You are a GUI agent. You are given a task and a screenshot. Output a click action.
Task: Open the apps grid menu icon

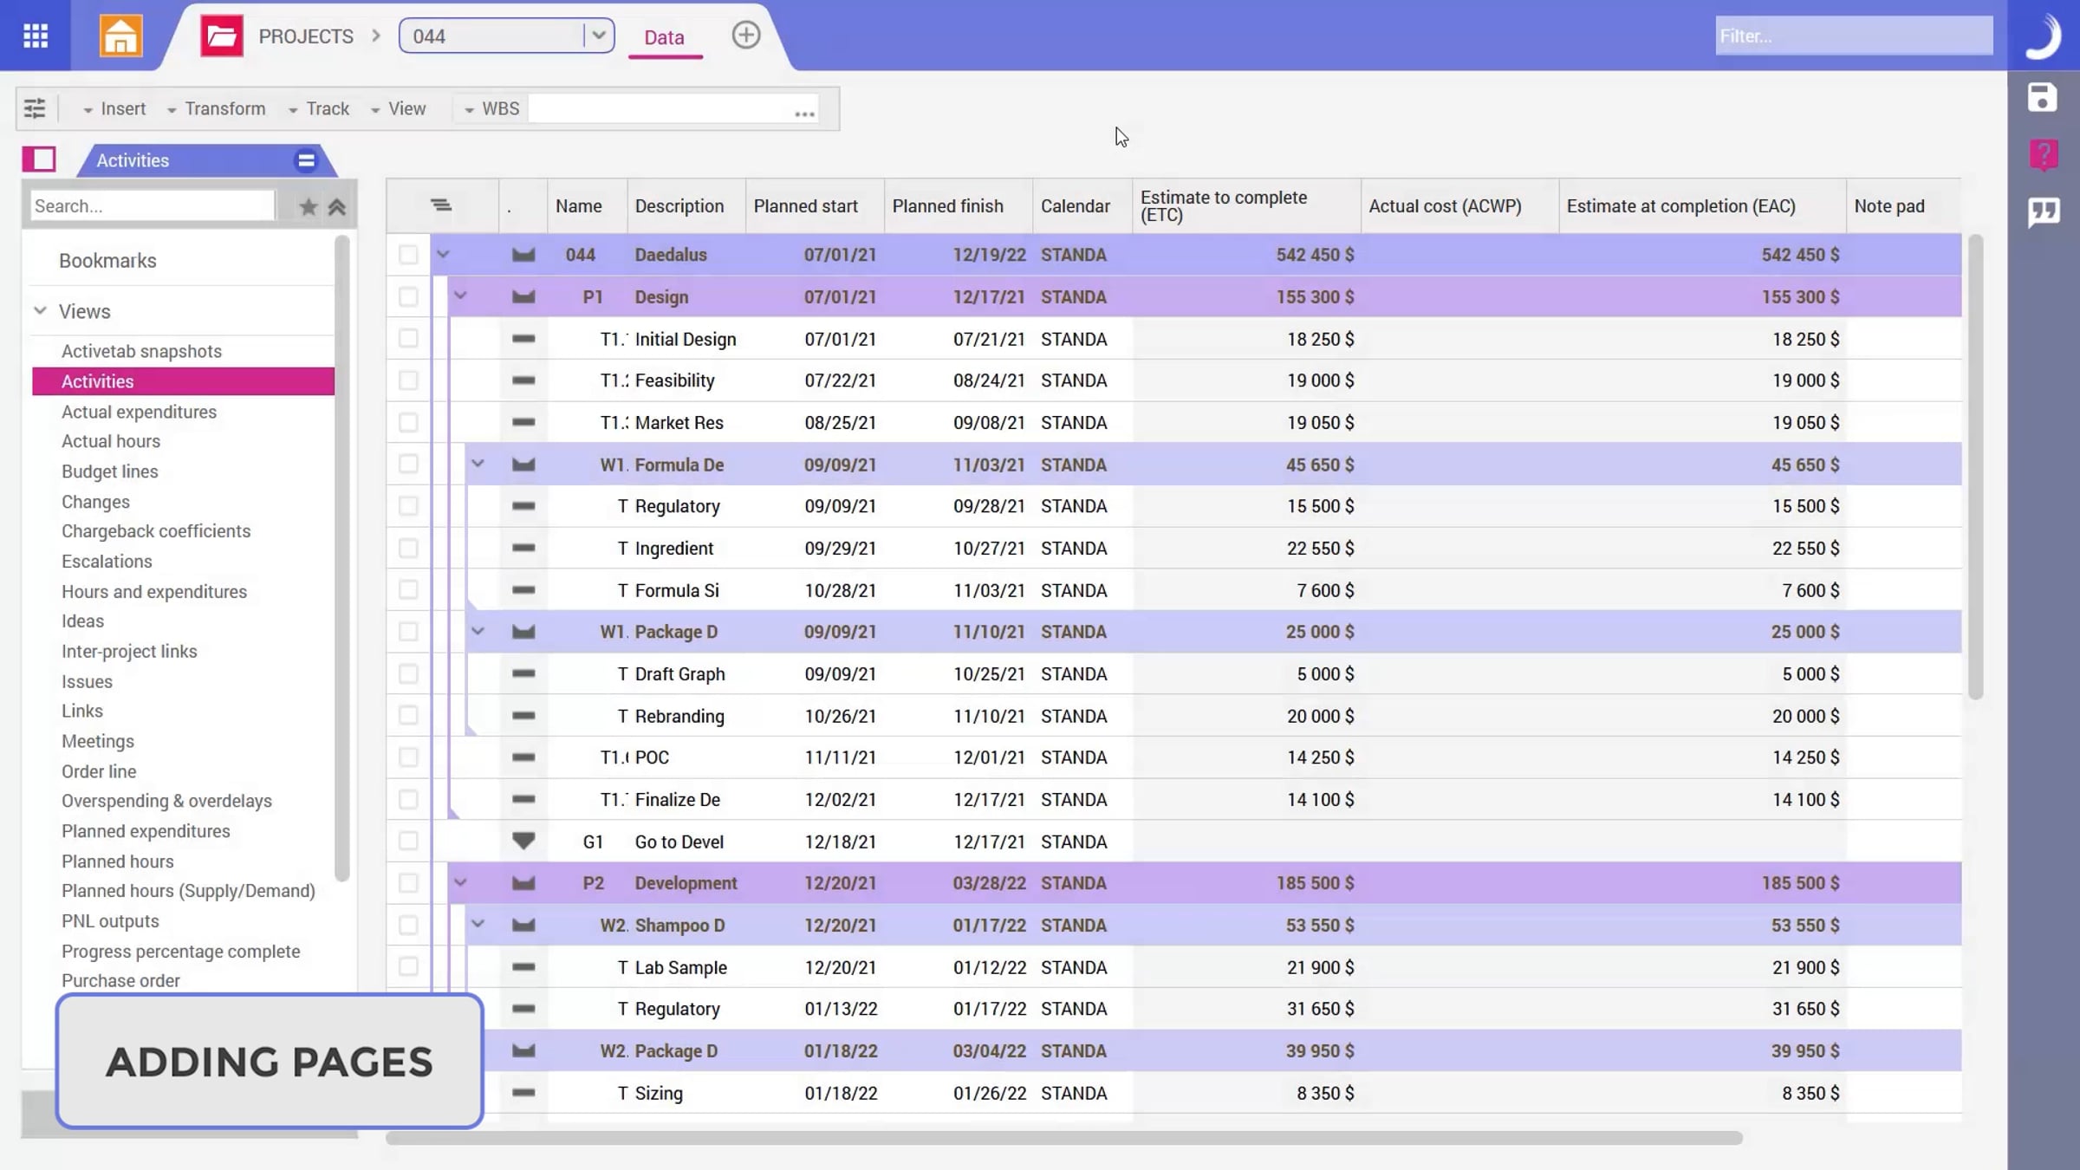pyautogui.click(x=36, y=36)
